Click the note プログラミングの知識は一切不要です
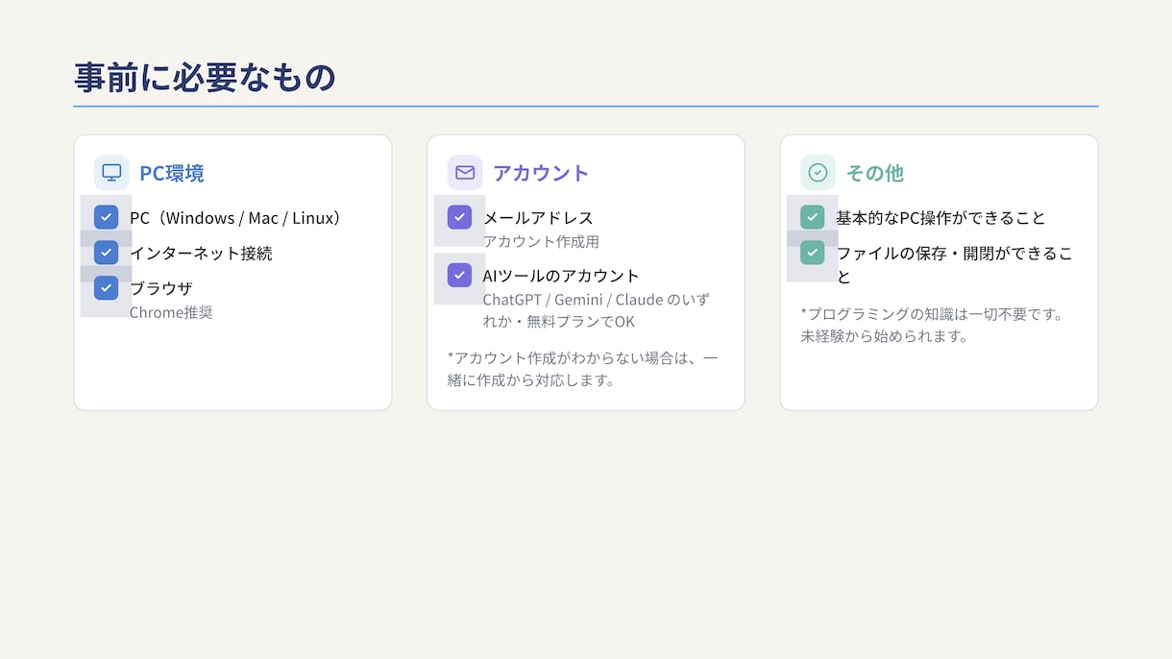Screen dimensions: 1172x659 pyautogui.click(x=932, y=325)
